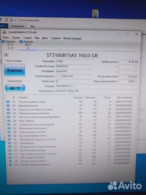The width and height of the screenshot is (146, 195).
Task: Open the Вид ribbon tab in Explorer window
Action: point(32,26)
